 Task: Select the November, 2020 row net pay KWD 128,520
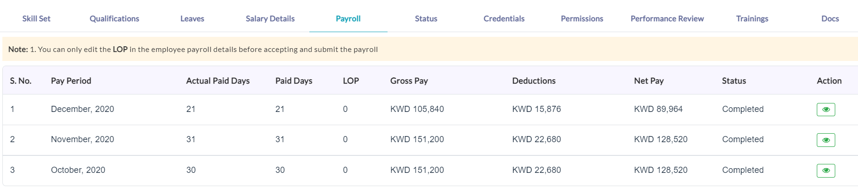[x=660, y=139]
